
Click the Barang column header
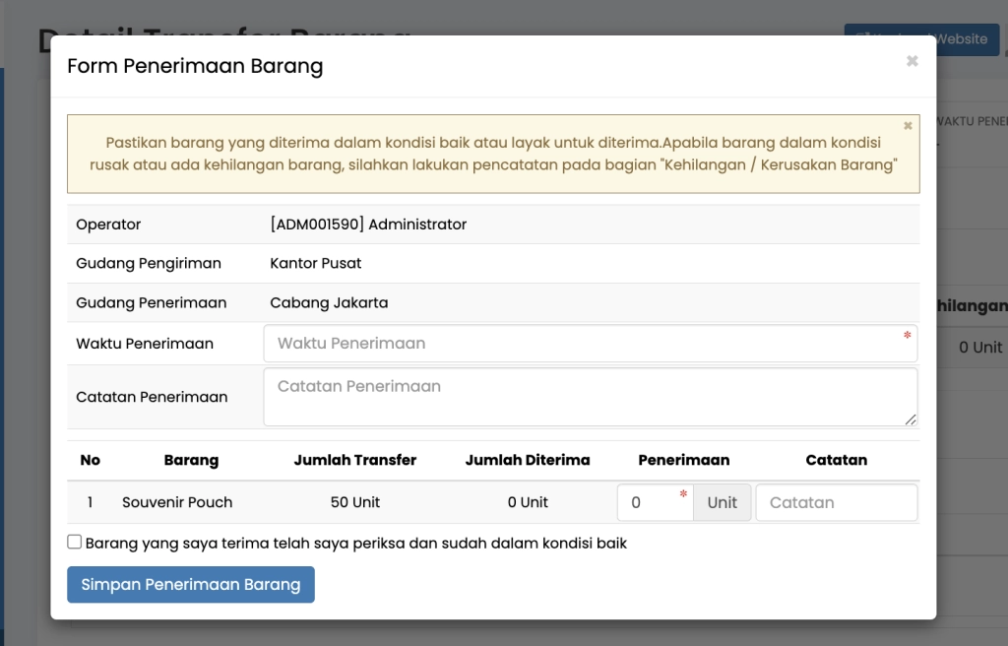pos(191,460)
